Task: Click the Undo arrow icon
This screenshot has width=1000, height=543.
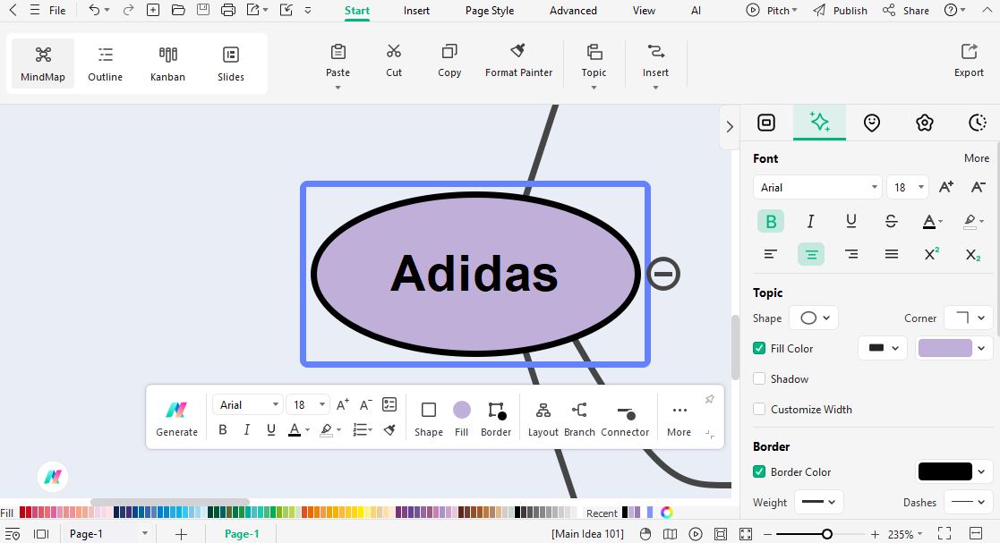Action: click(94, 10)
